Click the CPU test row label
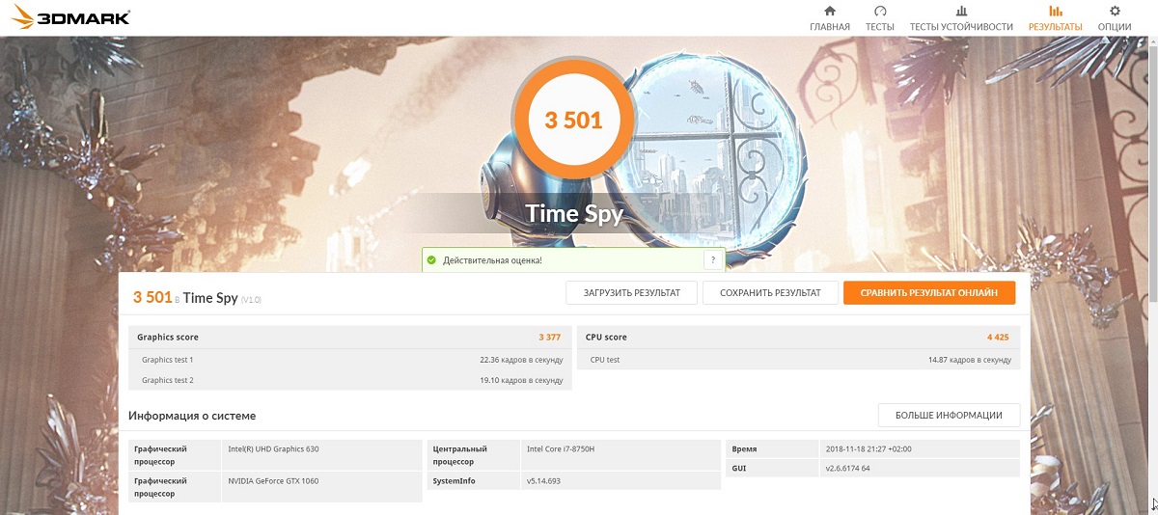Screen dimensions: 1158x515 tap(605, 360)
